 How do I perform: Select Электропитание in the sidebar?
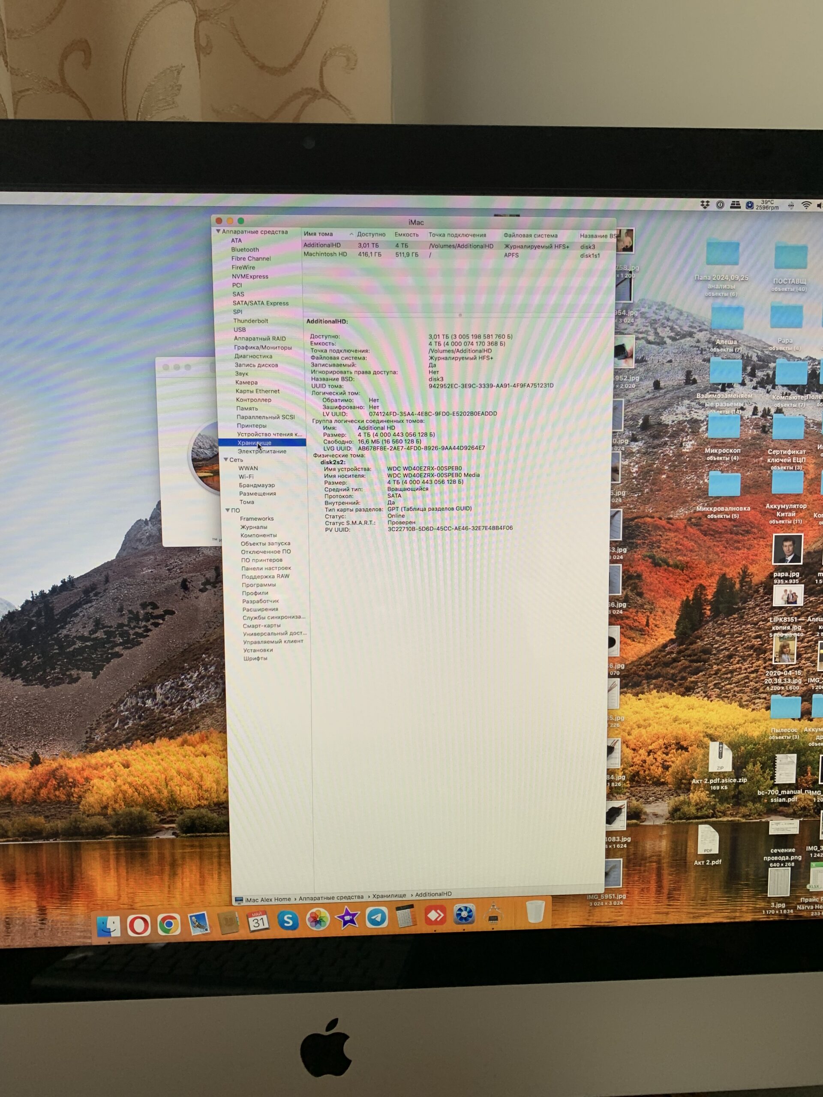pyautogui.click(x=262, y=451)
